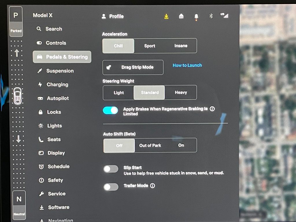This screenshot has height=222, width=296.
Task: Go to the Autopilot menu
Action: (x=58, y=98)
